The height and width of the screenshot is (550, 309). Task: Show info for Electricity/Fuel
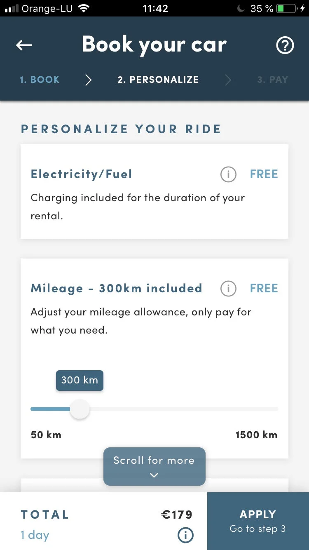click(x=228, y=174)
